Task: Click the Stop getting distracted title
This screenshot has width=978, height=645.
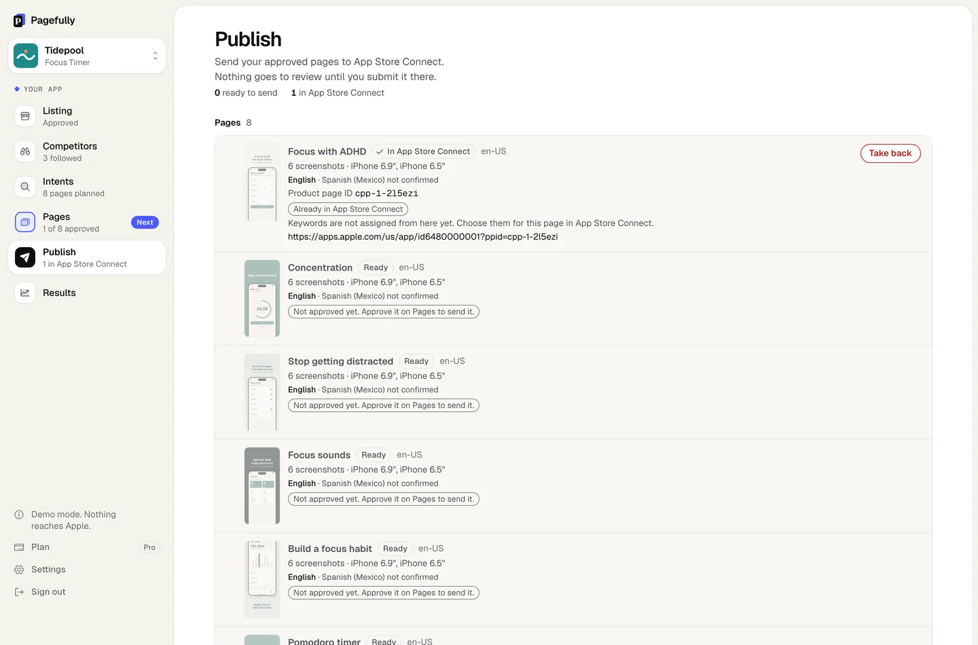Action: coord(340,361)
